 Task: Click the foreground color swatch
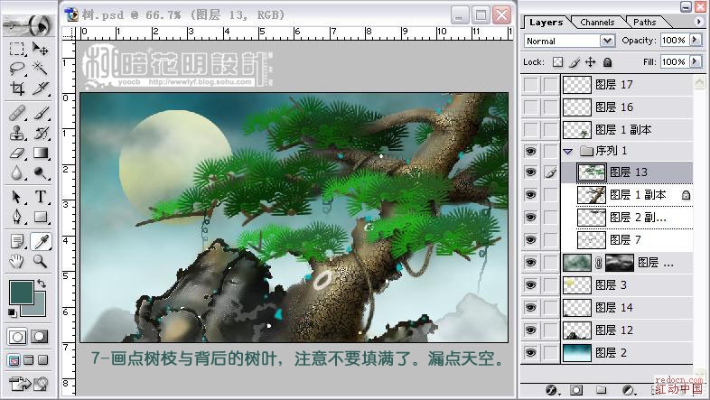[21, 293]
